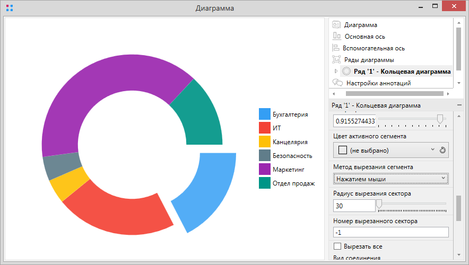Click the Вспомогательная ось icon

click(336, 48)
